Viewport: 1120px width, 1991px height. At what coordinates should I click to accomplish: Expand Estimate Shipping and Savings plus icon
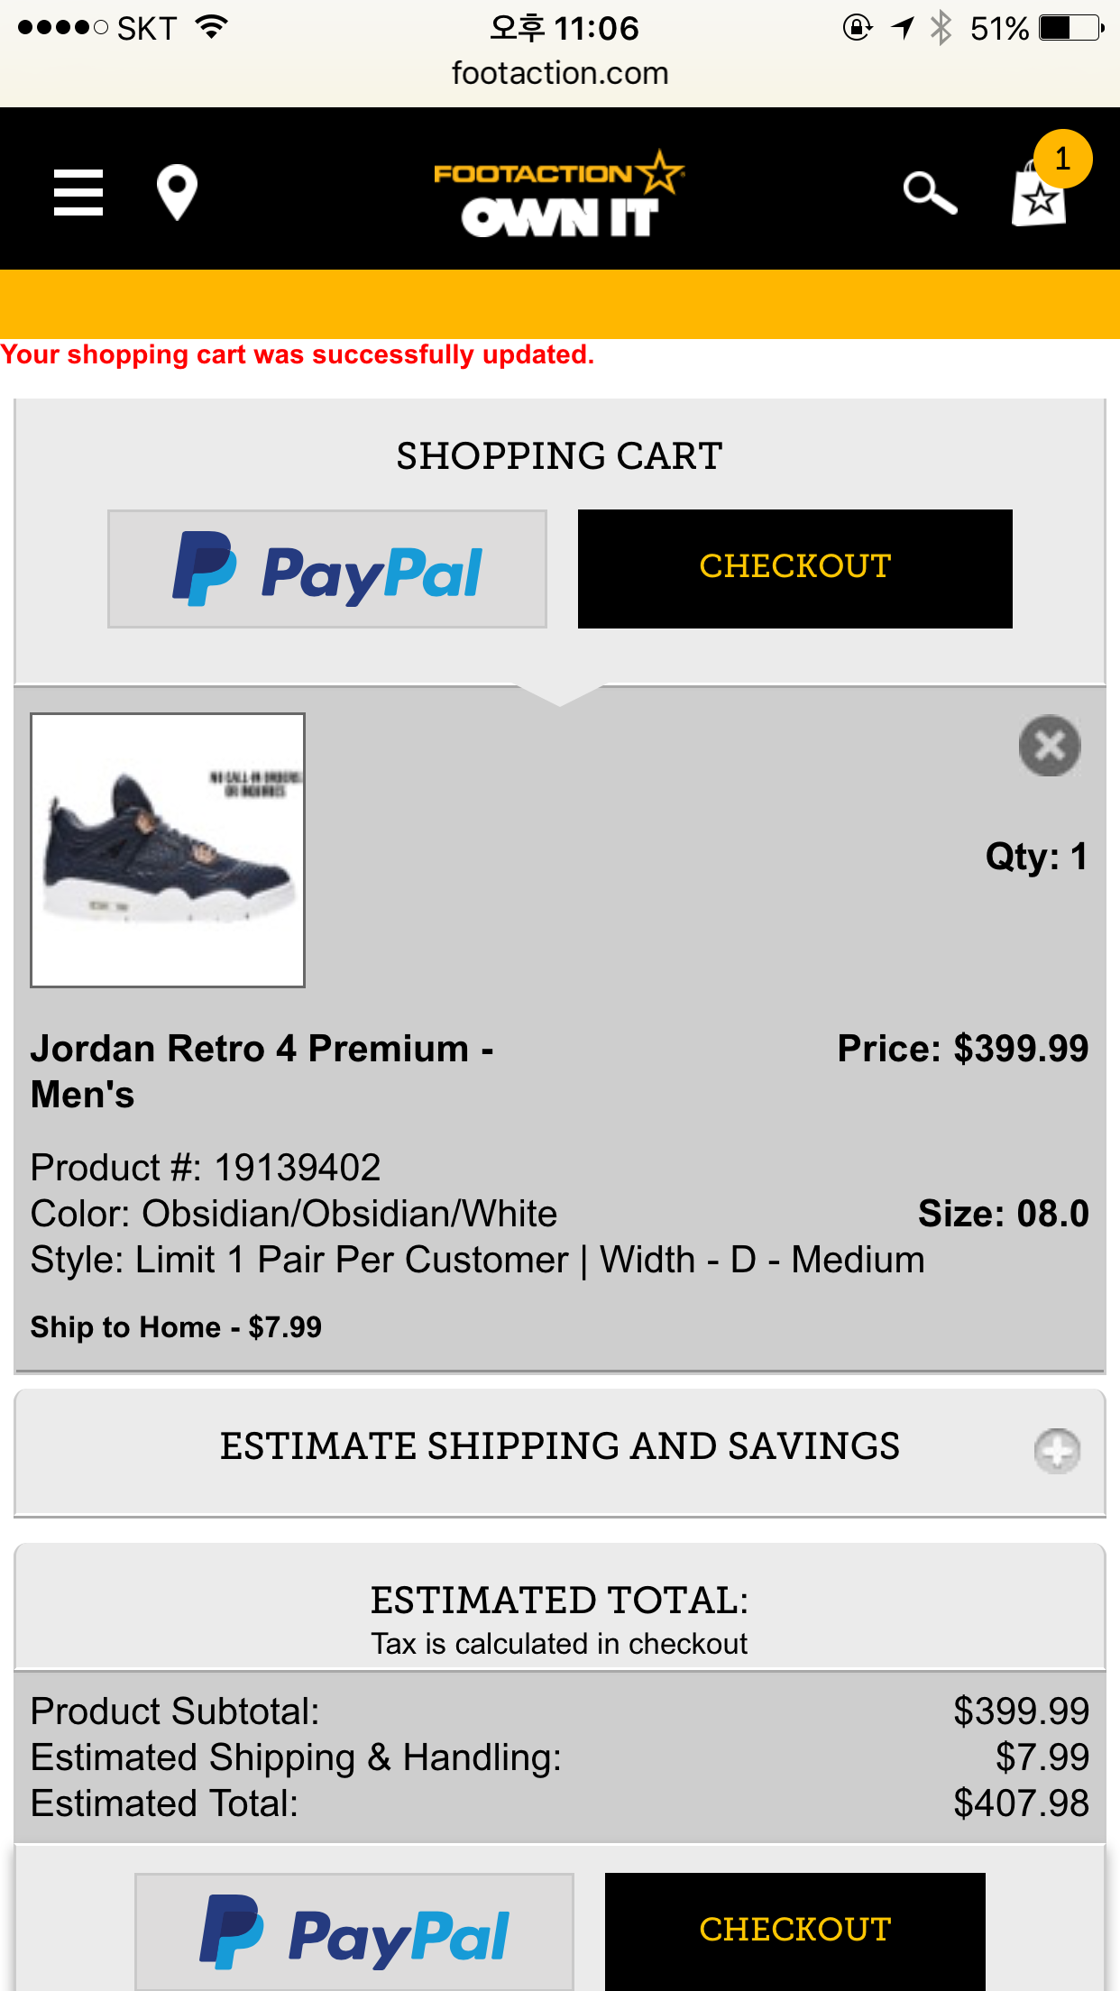coord(1057,1451)
